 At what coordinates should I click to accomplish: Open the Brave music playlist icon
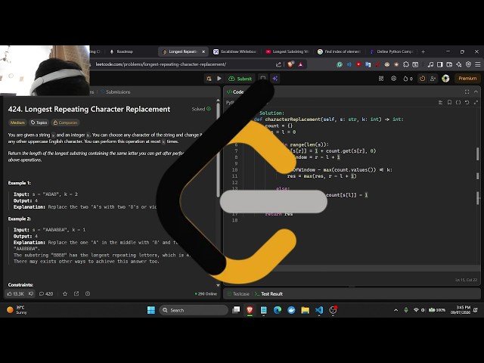(x=430, y=64)
